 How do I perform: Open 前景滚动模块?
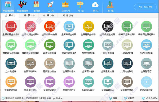pos(30,65)
